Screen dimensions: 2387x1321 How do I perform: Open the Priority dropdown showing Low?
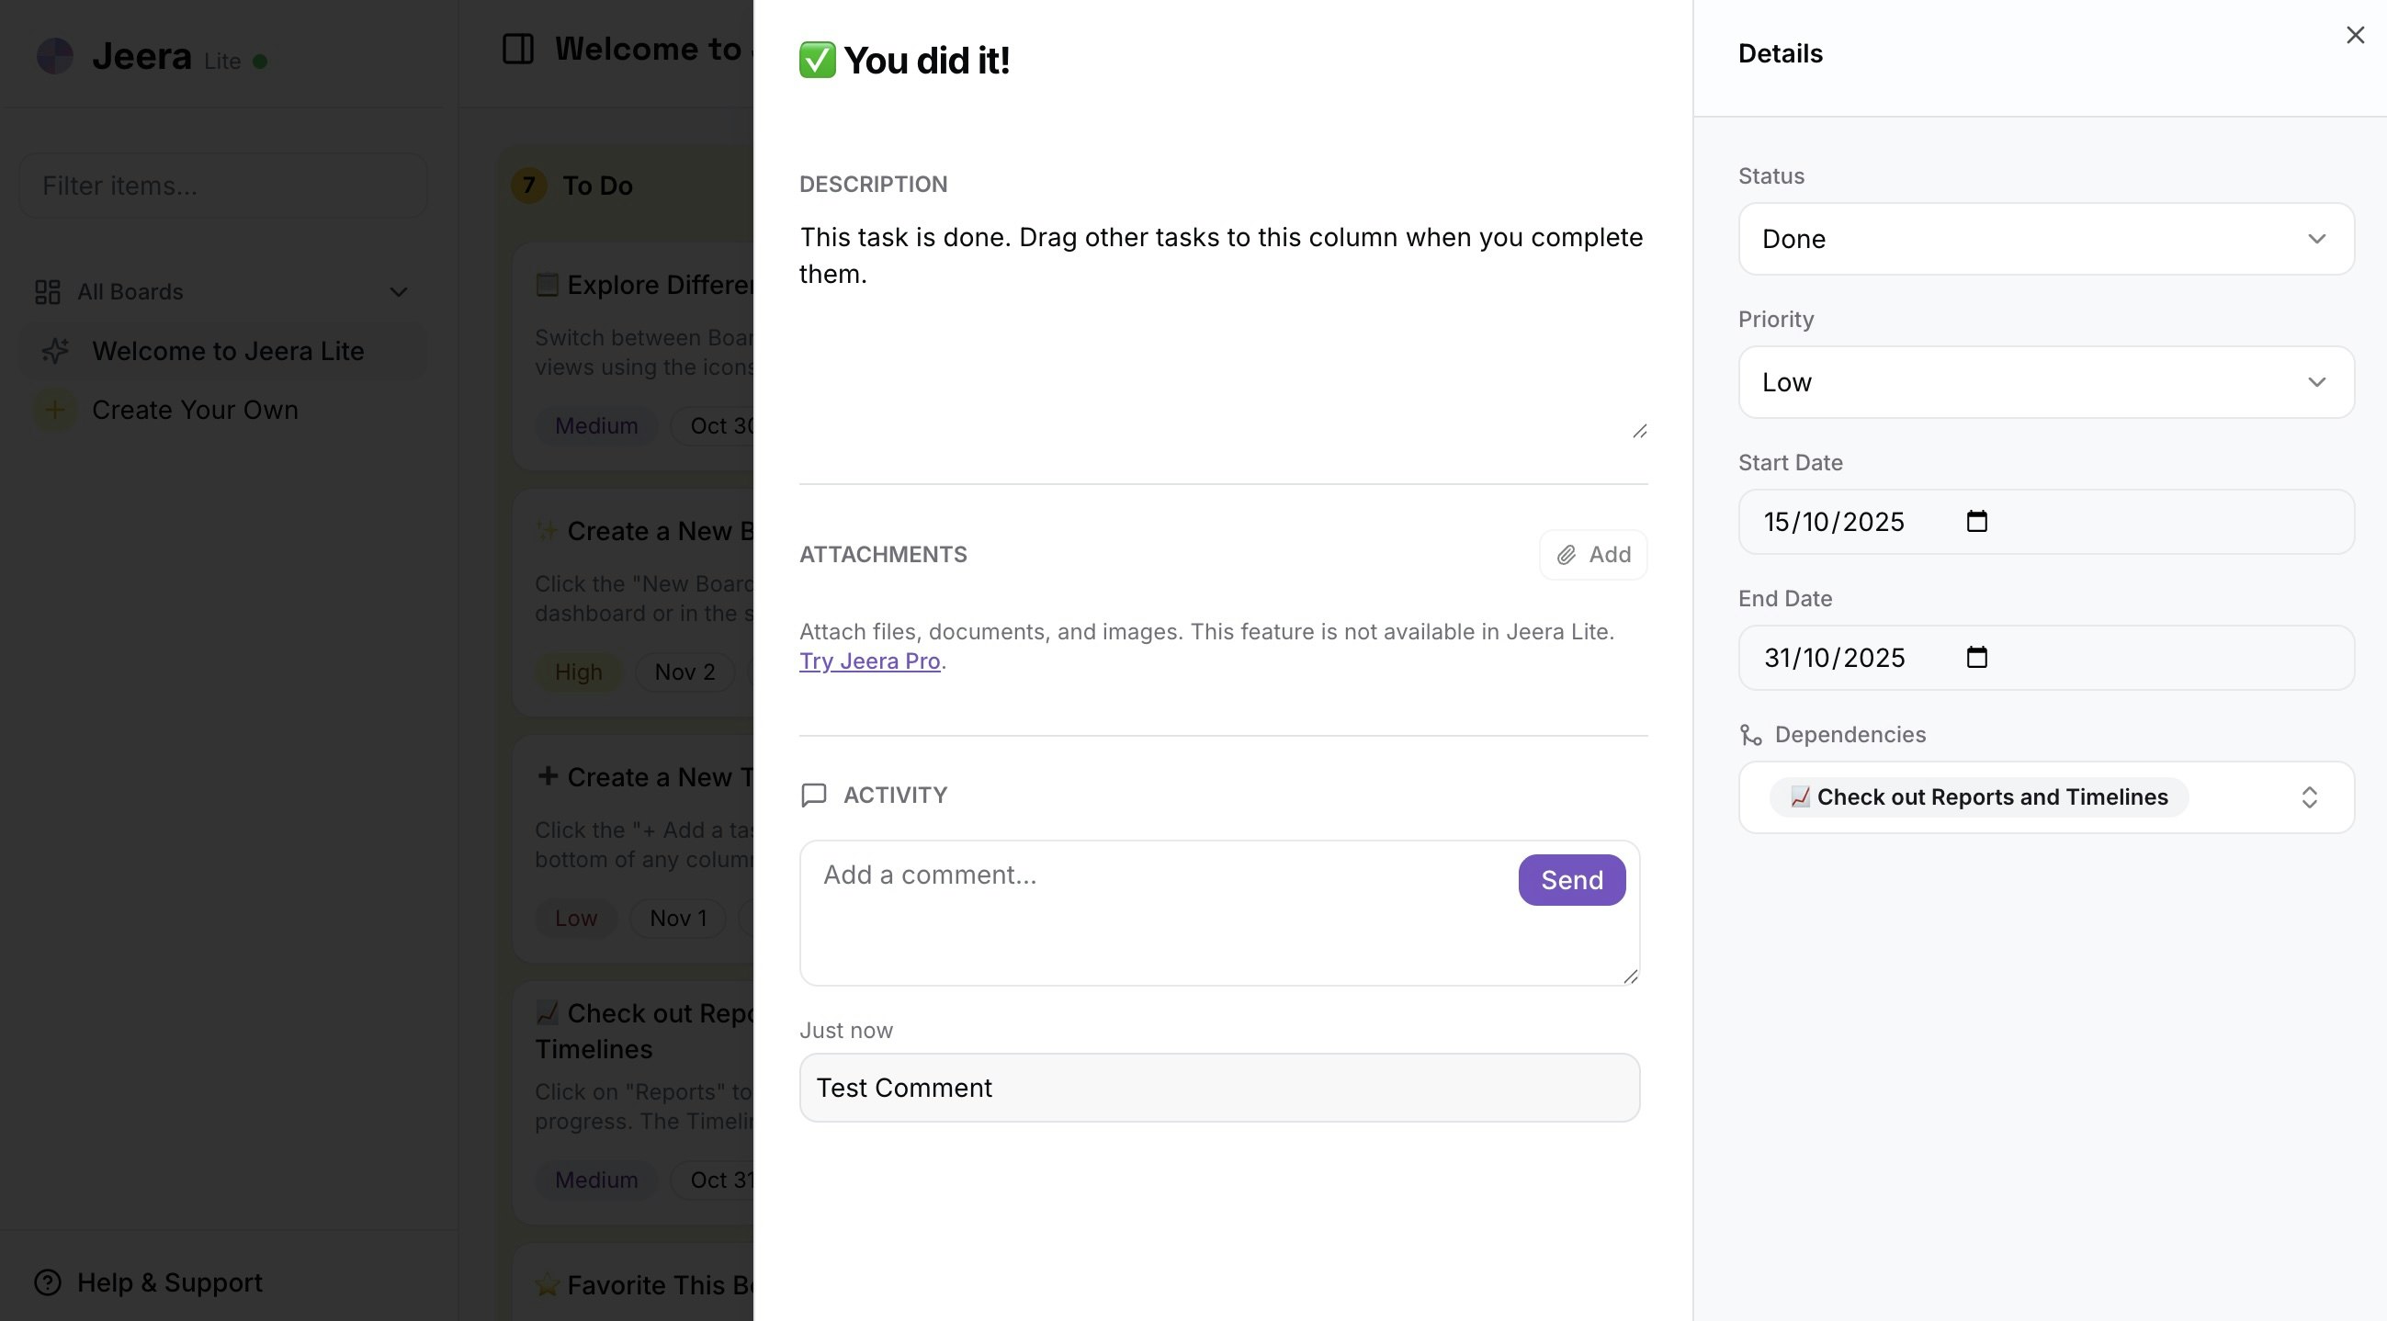pos(2045,381)
